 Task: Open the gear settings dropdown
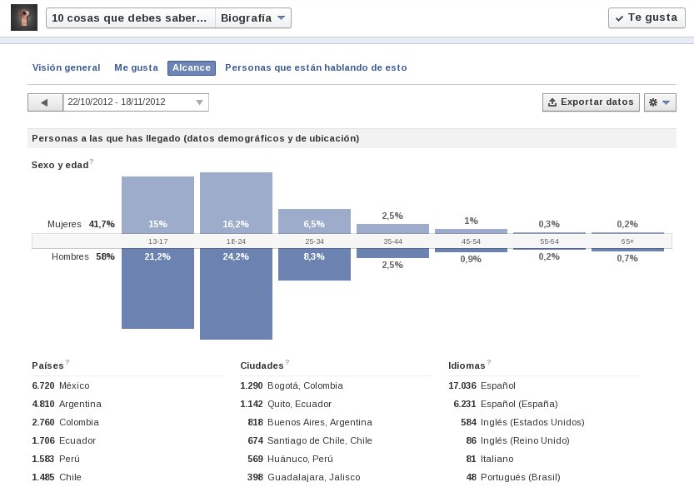[660, 102]
